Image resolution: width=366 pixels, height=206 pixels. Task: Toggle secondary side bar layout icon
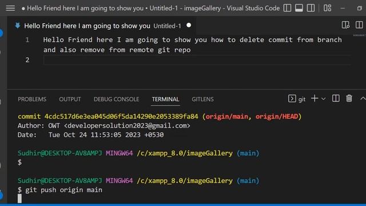click(x=311, y=8)
